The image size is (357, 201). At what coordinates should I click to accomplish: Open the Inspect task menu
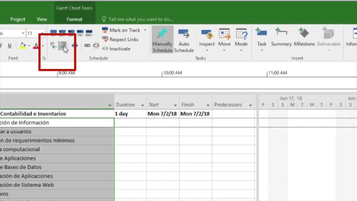click(207, 40)
